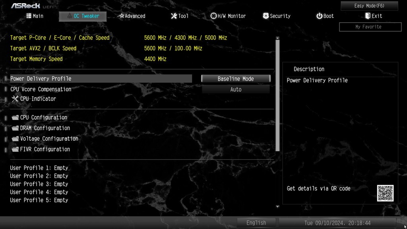Click the Main list icon

click(x=29, y=16)
